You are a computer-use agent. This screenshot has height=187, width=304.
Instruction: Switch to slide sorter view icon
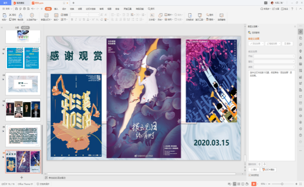238,184
